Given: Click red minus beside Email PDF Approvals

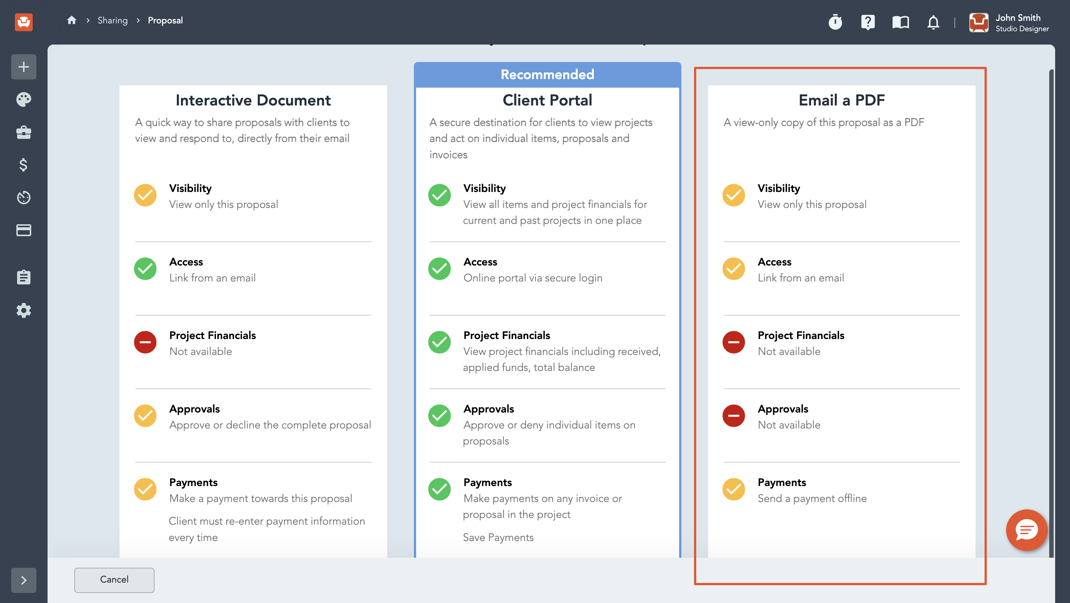Looking at the screenshot, I should [x=733, y=415].
